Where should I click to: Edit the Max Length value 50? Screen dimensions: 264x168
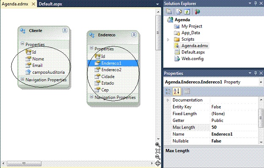coord(214,127)
